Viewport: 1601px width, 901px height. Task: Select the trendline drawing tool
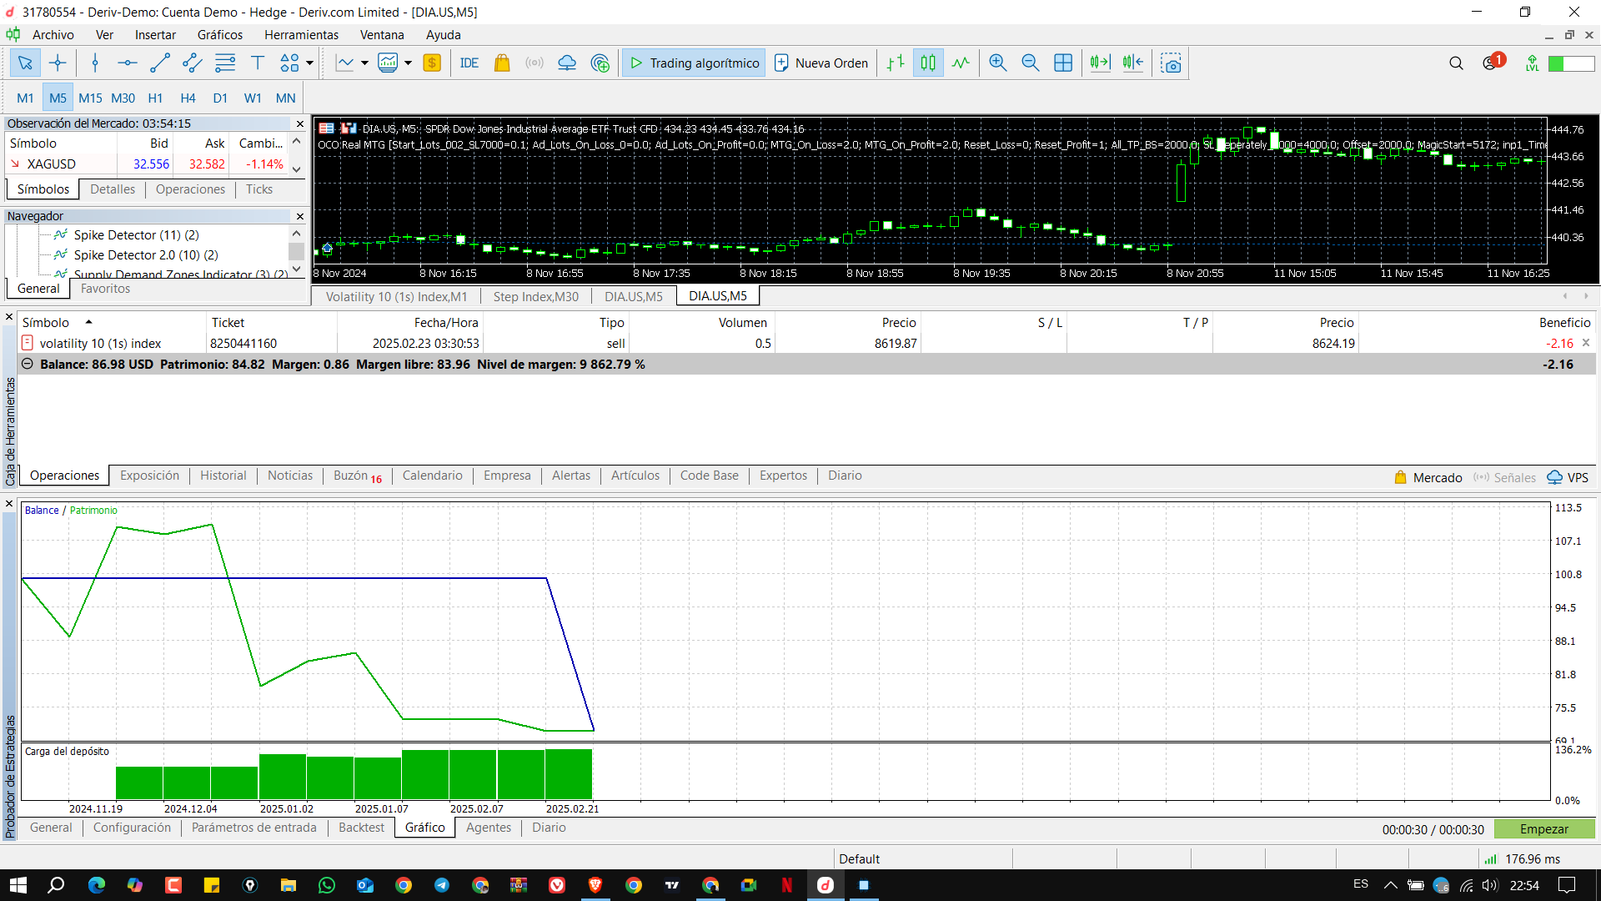(x=160, y=63)
